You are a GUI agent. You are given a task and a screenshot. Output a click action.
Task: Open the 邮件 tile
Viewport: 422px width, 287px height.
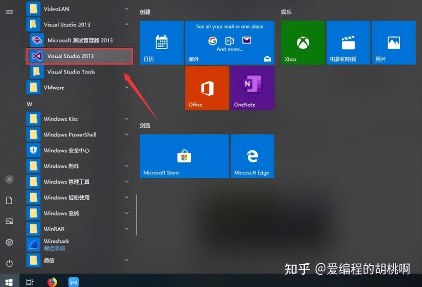(x=230, y=42)
